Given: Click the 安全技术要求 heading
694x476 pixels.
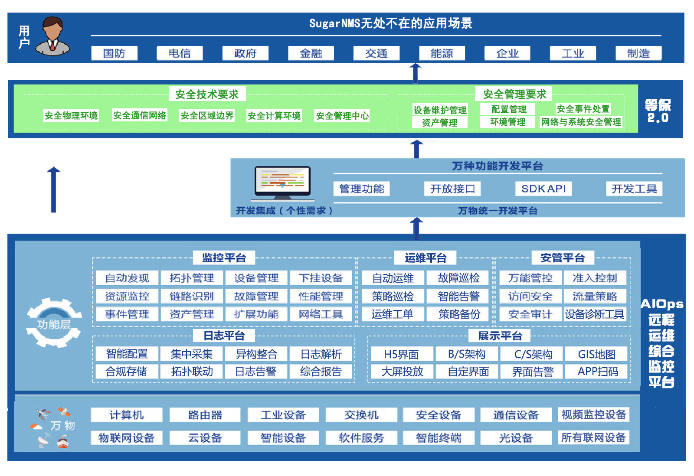Looking at the screenshot, I should pyautogui.click(x=207, y=94).
